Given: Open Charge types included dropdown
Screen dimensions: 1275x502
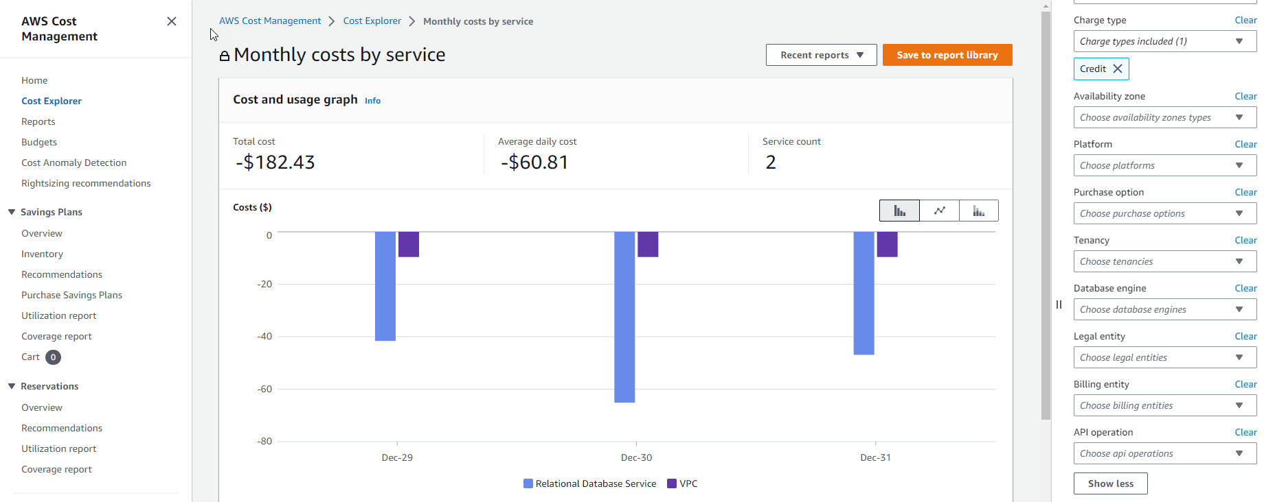Looking at the screenshot, I should 1165,41.
